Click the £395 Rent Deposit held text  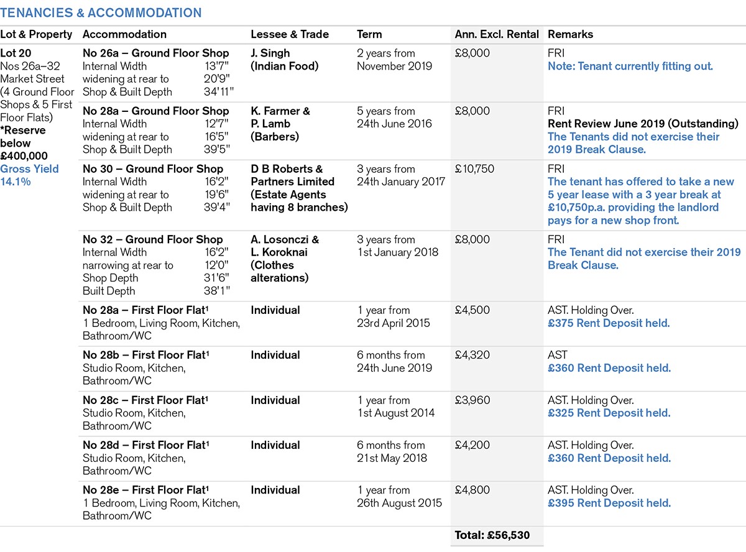point(609,503)
